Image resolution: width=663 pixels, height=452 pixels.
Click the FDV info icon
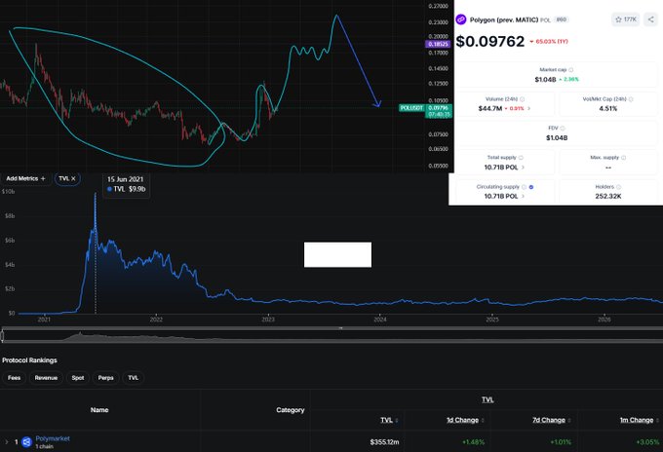[x=563, y=128]
